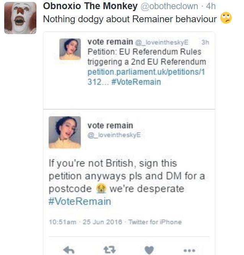Open small vote remain profile picture

pos(70,49)
